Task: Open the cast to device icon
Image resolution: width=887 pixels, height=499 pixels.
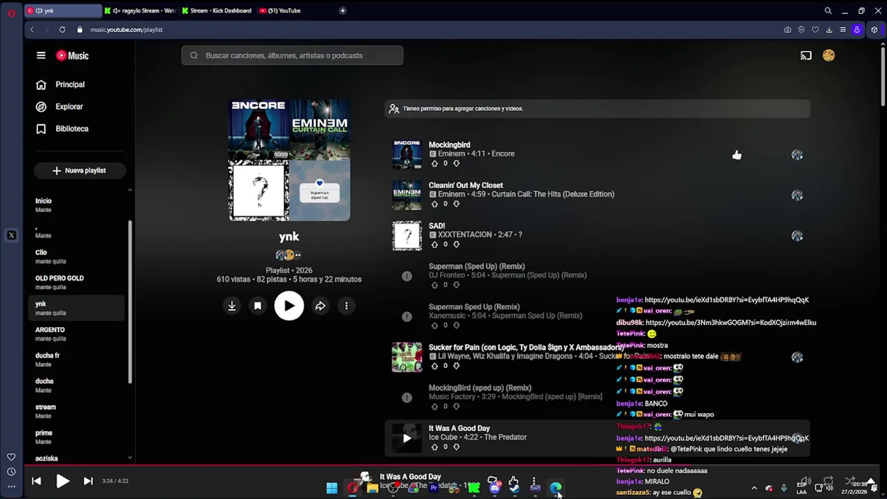Action: coord(806,55)
